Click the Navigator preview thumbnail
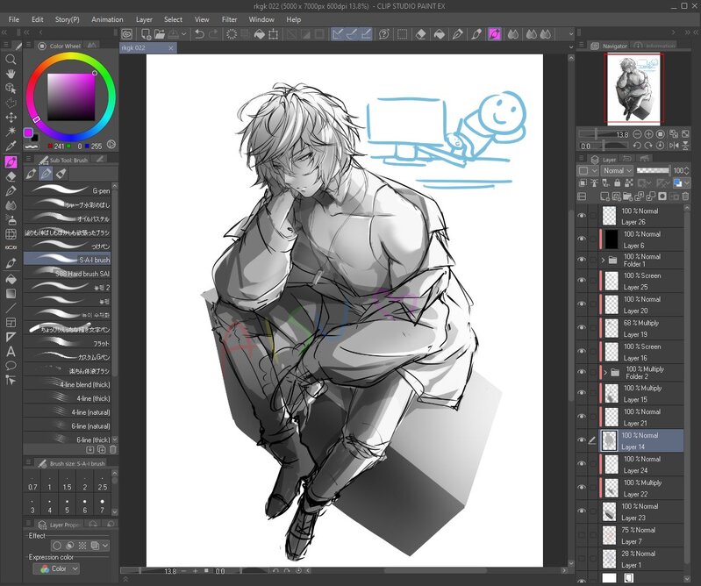Screen dimensions: 701x586 point(635,88)
